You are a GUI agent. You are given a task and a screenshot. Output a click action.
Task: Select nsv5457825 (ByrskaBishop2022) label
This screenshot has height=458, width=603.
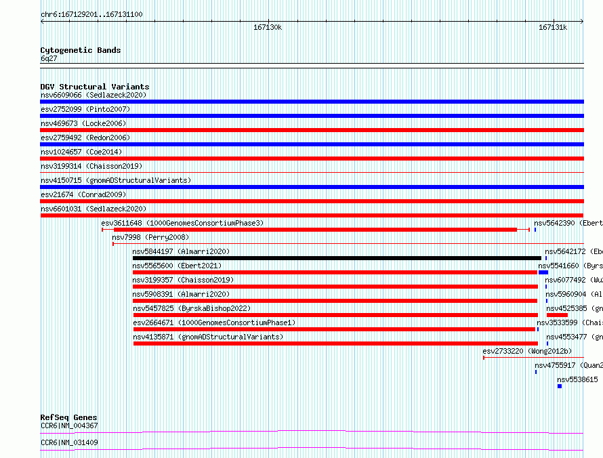[192, 308]
